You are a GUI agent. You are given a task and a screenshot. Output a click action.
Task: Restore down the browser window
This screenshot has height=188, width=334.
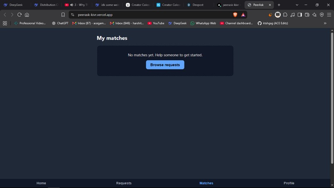(x=317, y=5)
